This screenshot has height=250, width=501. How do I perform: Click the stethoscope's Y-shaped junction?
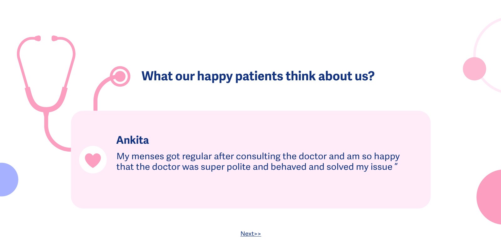point(46,109)
